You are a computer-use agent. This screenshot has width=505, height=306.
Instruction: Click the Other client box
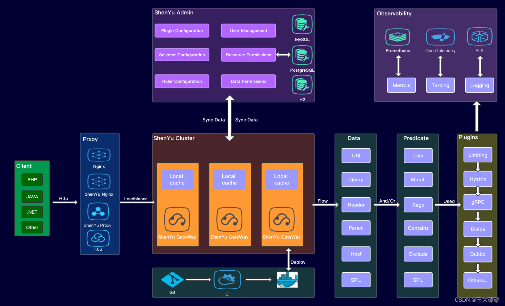(x=32, y=227)
